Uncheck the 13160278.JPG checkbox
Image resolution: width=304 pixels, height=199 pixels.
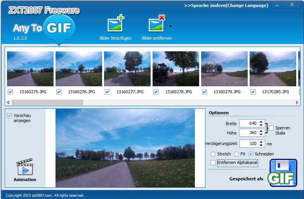coord(156,92)
